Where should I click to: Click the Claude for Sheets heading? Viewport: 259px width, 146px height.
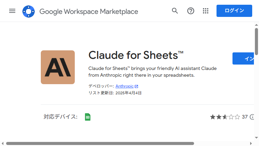[136, 55]
